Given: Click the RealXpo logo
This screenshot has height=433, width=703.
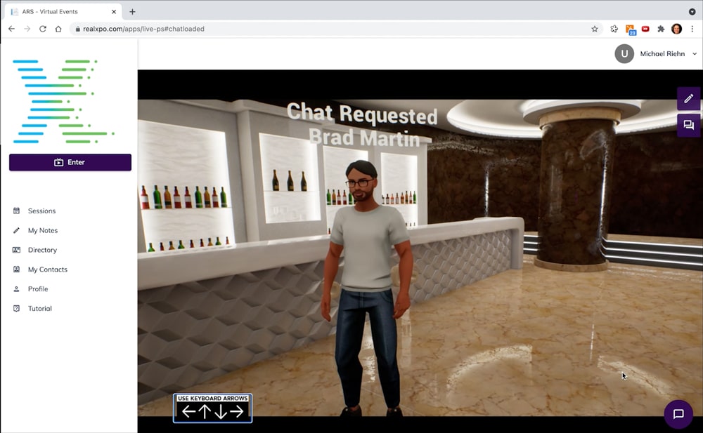Looking at the screenshot, I should (x=64, y=101).
